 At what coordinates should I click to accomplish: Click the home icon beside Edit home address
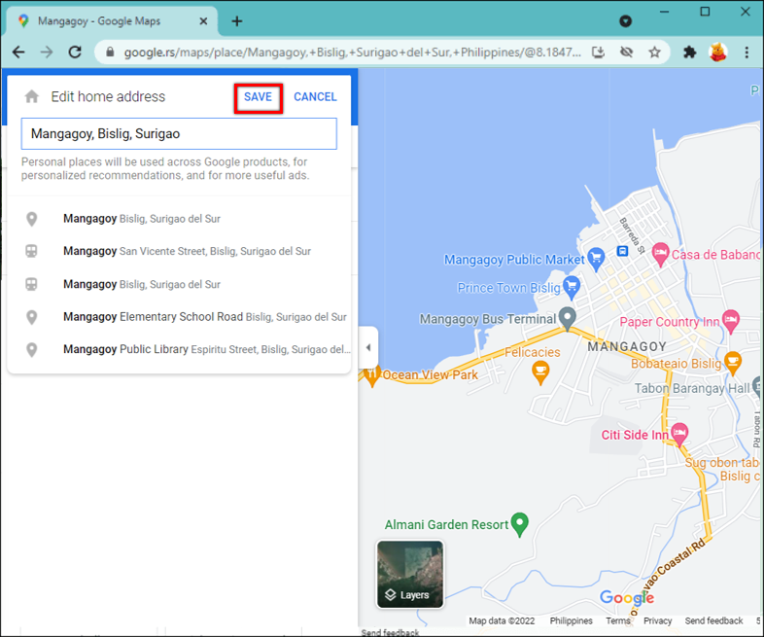(x=32, y=96)
